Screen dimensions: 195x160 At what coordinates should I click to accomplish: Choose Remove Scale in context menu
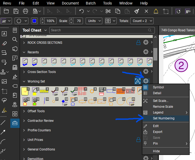tap(166, 107)
